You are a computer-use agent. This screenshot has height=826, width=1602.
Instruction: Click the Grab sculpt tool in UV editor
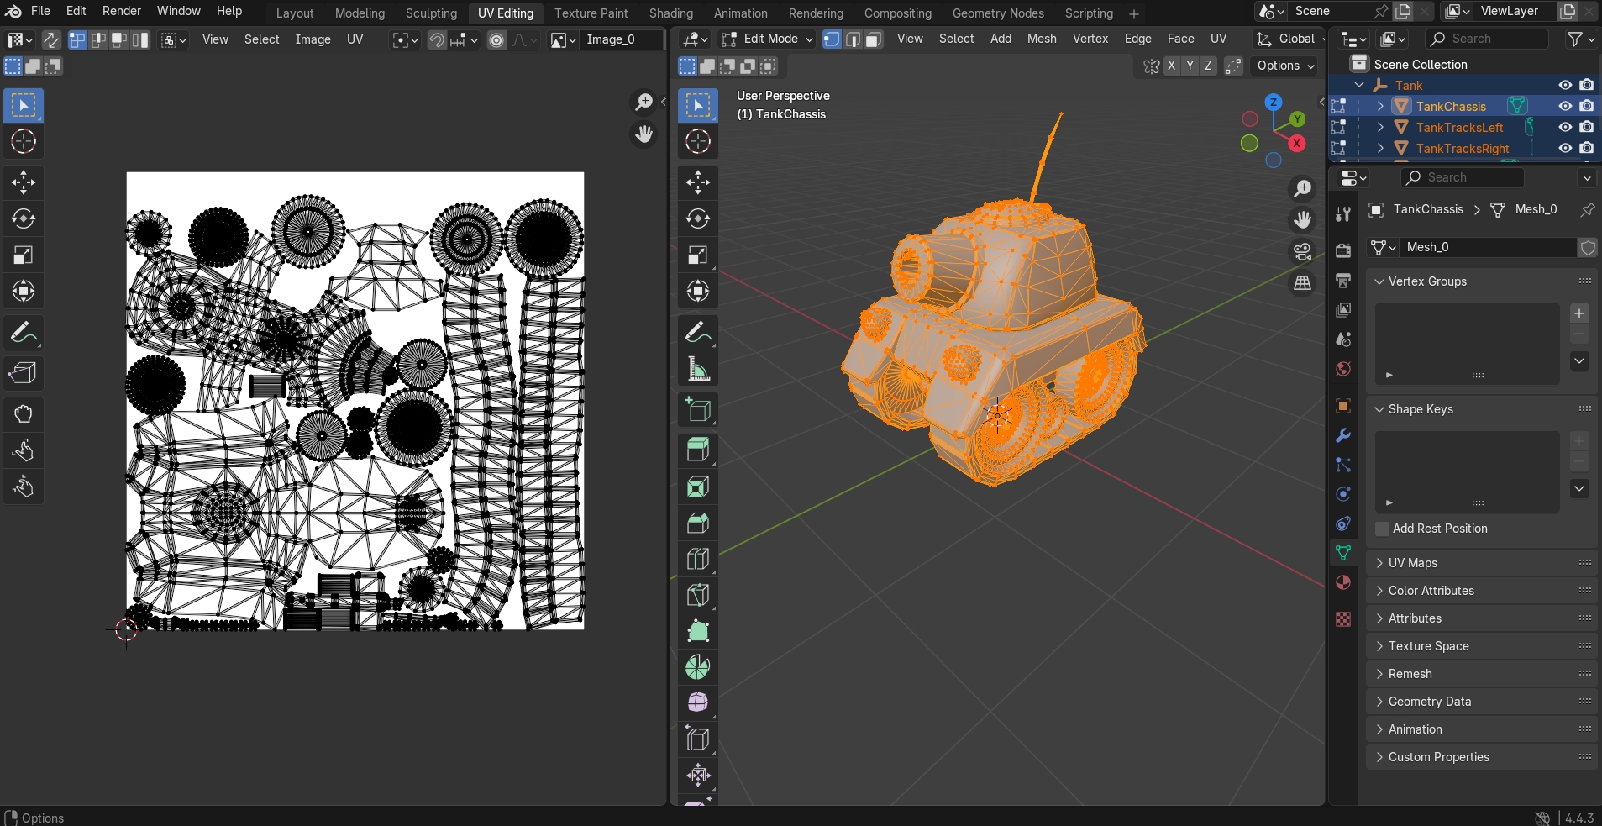click(x=23, y=414)
